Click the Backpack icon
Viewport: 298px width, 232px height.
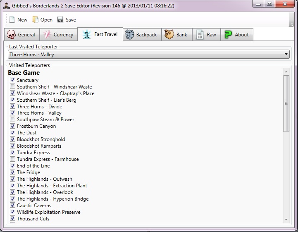(x=130, y=34)
